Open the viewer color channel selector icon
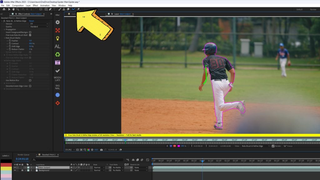This screenshot has height=180, width=320. (x=88, y=150)
